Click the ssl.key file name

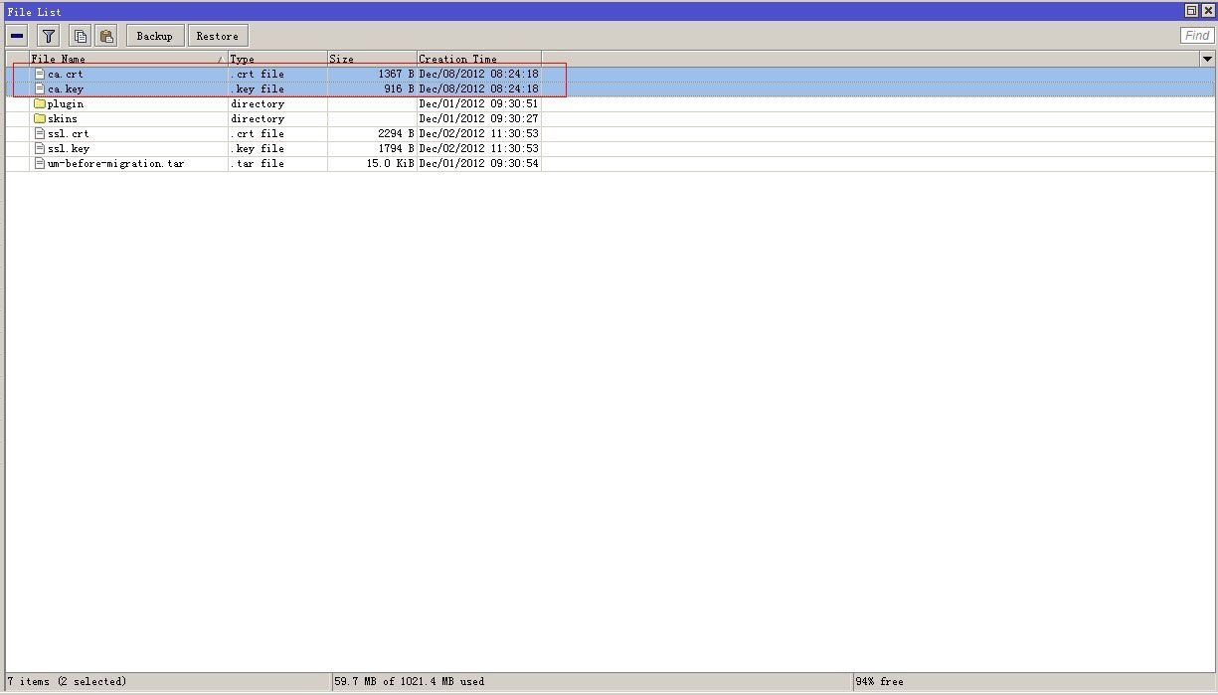[x=69, y=148]
